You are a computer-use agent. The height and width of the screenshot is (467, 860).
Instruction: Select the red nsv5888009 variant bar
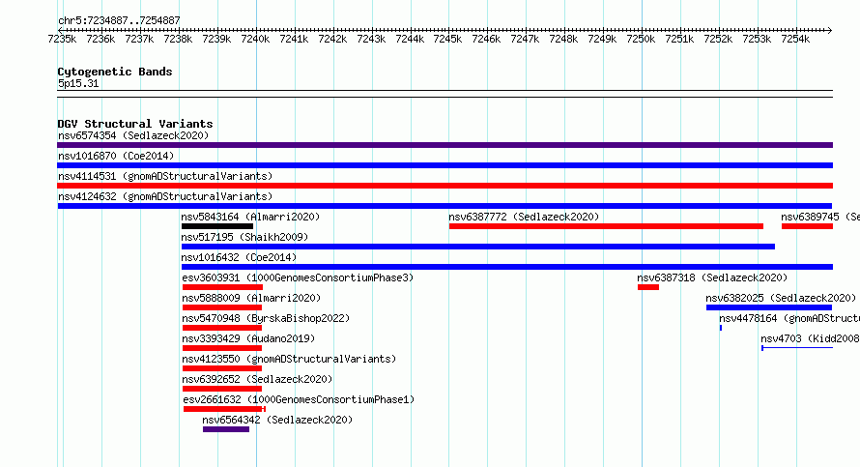[222, 307]
